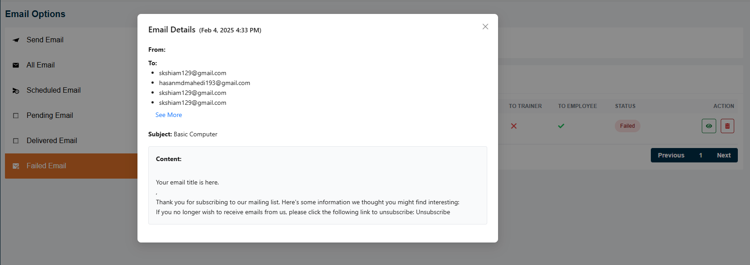Go to the Pending Email section
This screenshot has width=750, height=265.
pos(50,116)
